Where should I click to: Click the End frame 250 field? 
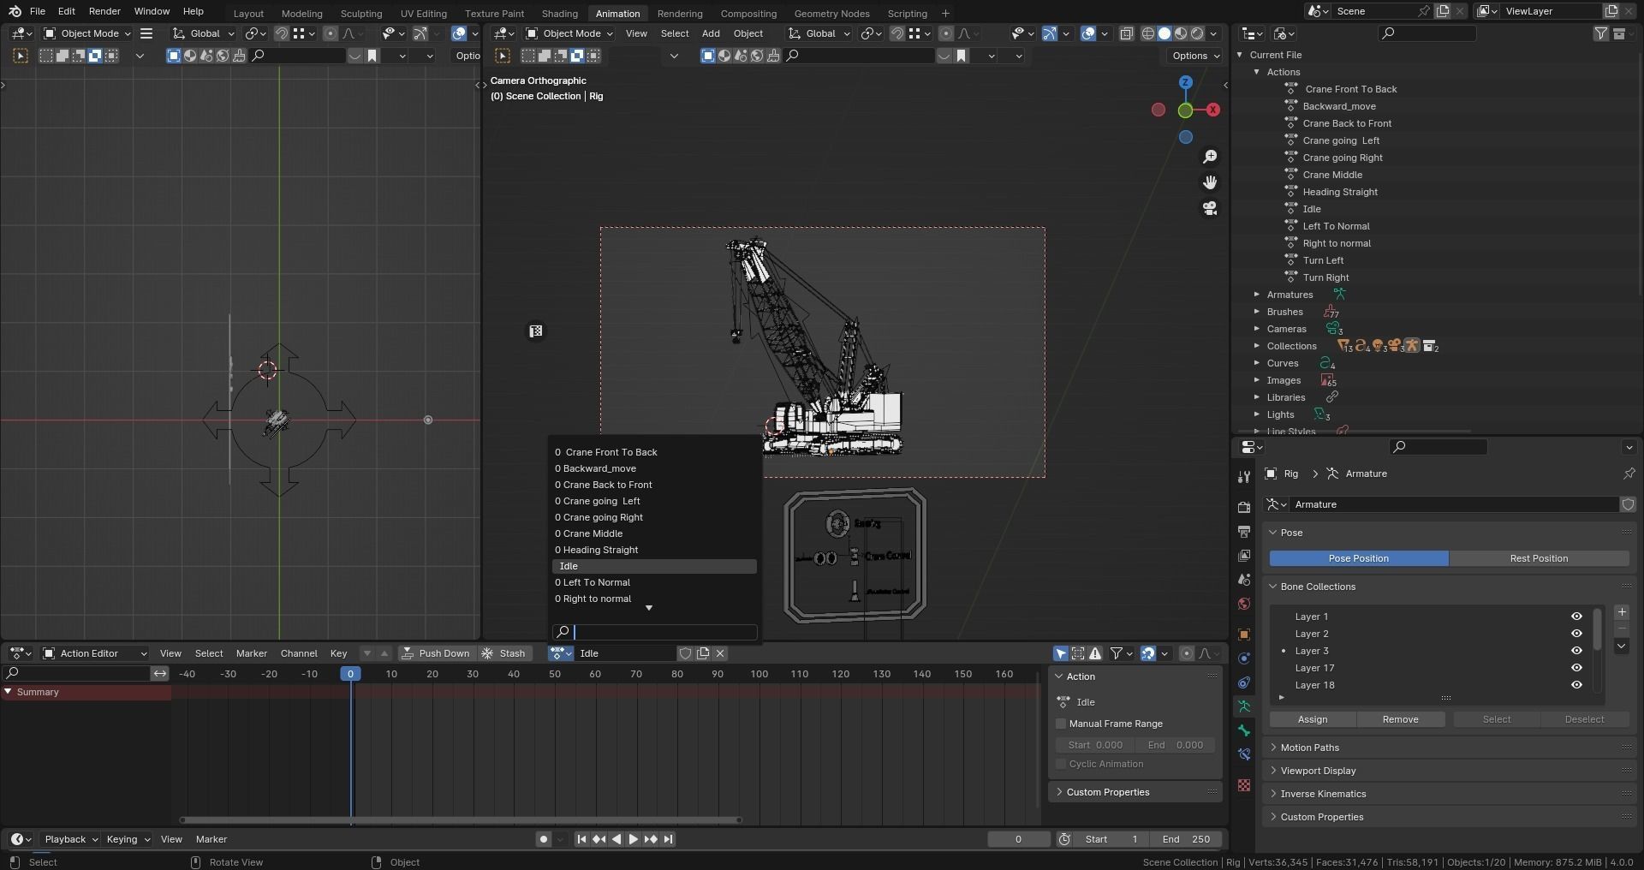click(x=1186, y=839)
